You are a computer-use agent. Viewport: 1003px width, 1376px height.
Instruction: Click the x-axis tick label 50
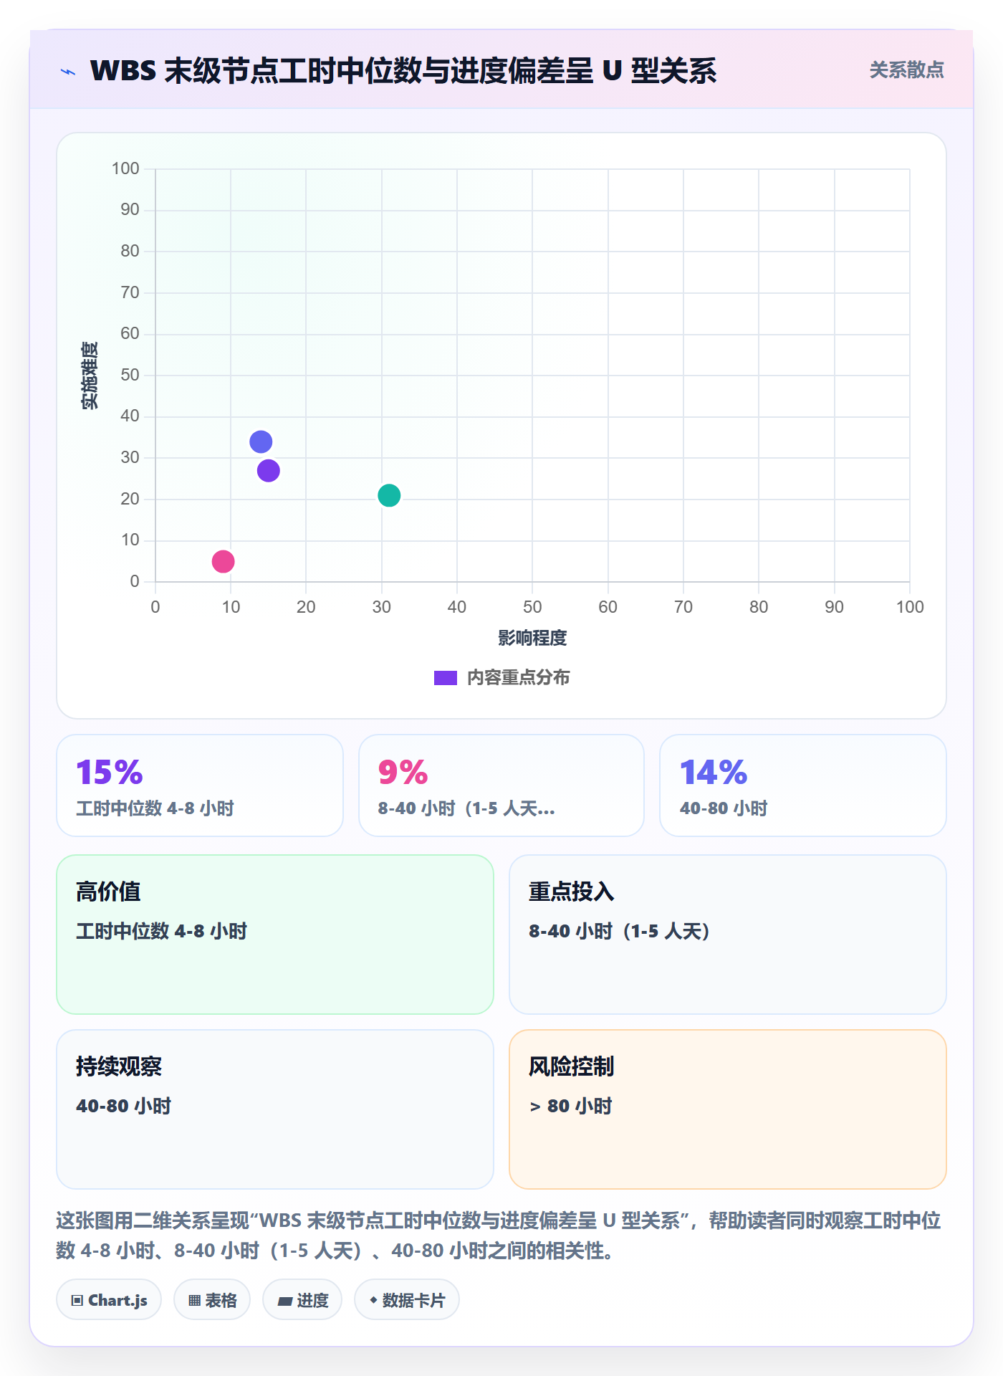click(x=532, y=607)
